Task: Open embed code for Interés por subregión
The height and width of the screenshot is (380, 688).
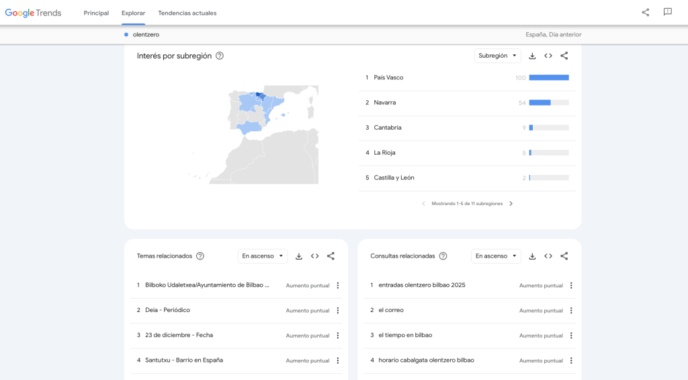Action: coord(548,56)
